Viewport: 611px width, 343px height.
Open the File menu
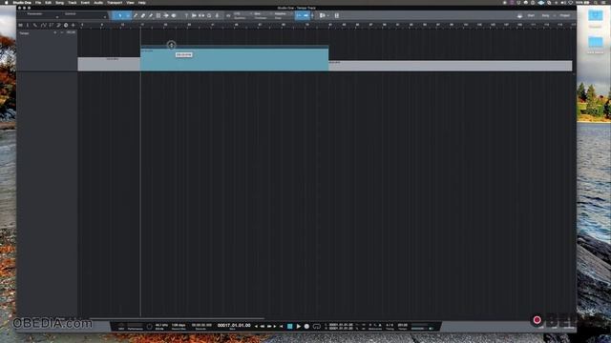[x=38, y=2]
